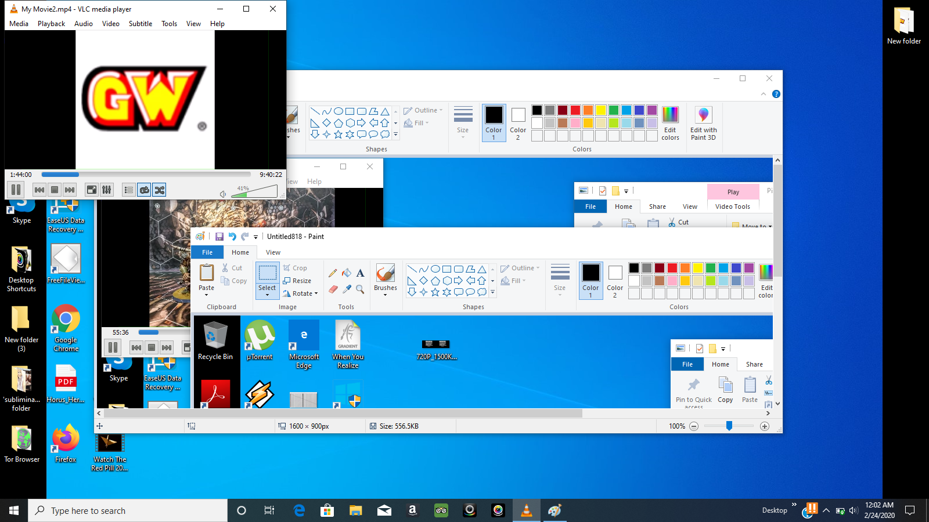Click the Paint horizontal scrollbar
Image resolution: width=929 pixels, height=522 pixels.
pos(343,413)
